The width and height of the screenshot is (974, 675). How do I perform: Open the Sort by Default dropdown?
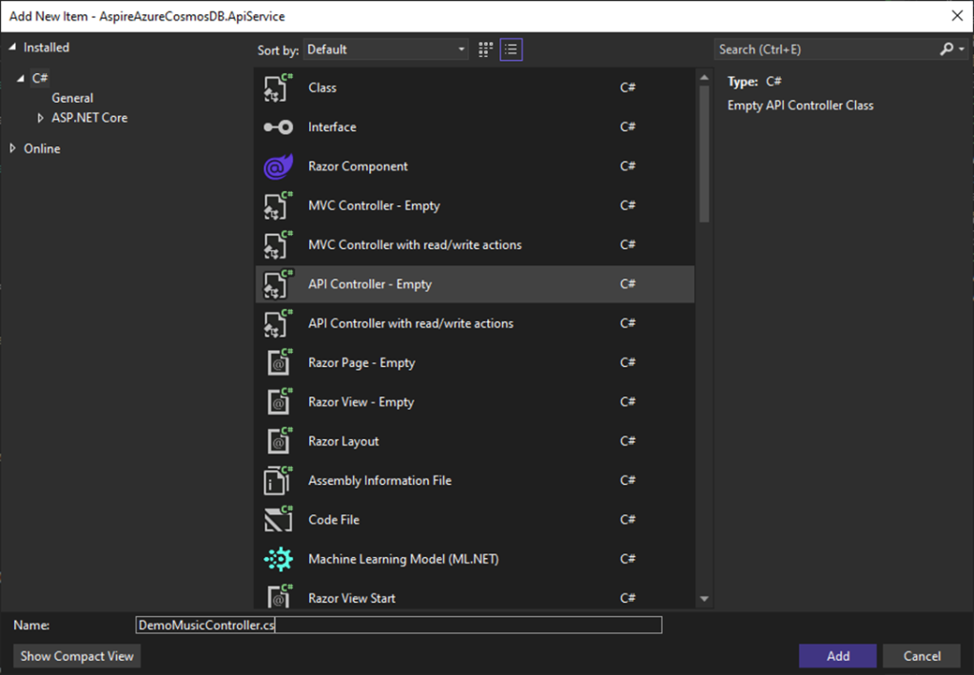click(x=387, y=49)
